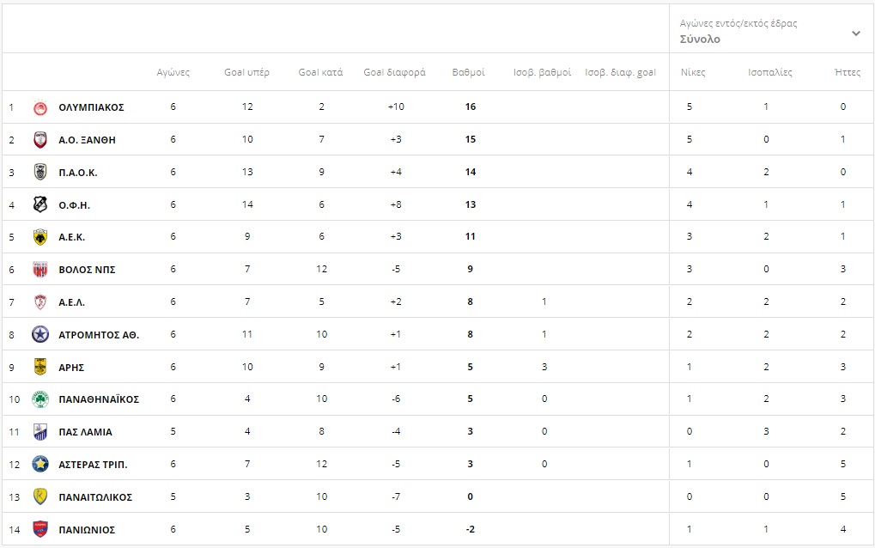Click the A.E.L. team crest
Viewport: 875px width, 548px height.
pyautogui.click(x=40, y=301)
